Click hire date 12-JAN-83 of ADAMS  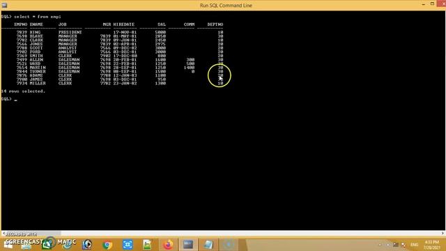125,76
